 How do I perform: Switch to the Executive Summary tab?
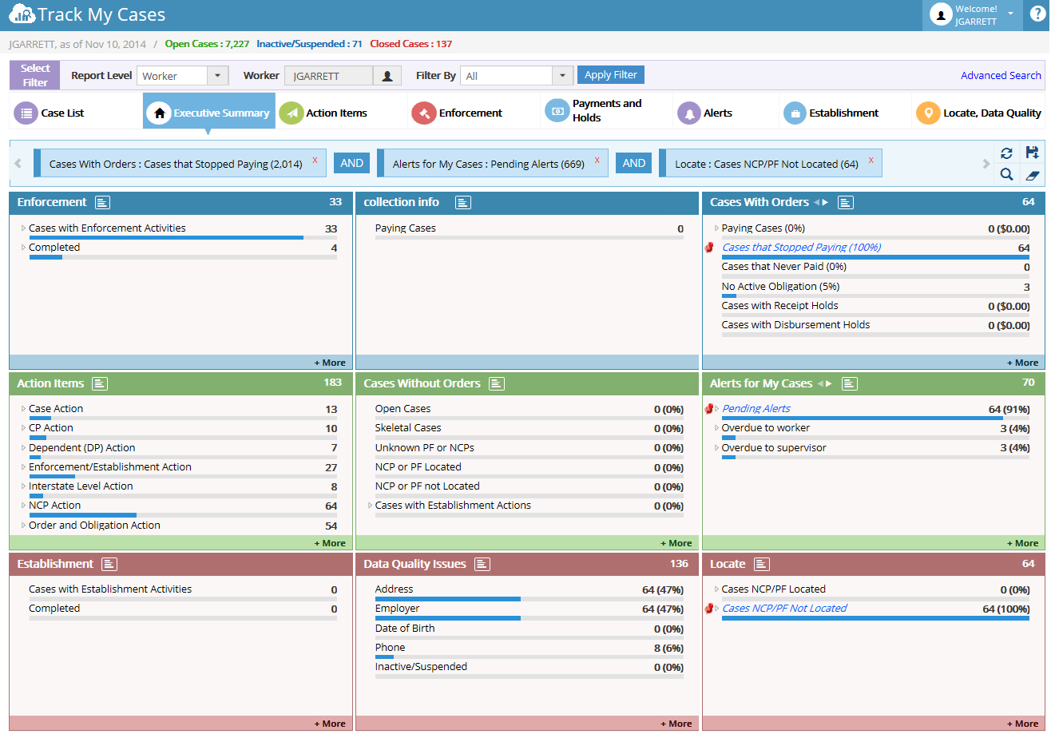pyautogui.click(x=209, y=113)
